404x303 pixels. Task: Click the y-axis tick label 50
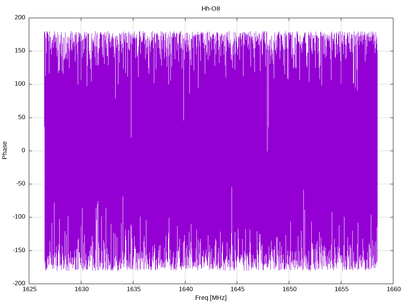coord(22,117)
